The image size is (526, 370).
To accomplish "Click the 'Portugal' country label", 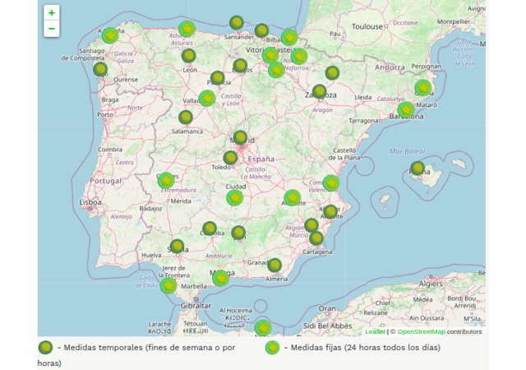I will 105,181.
